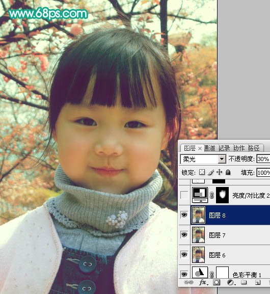
Task: Create new fill or adjustment layer
Action: point(231,282)
